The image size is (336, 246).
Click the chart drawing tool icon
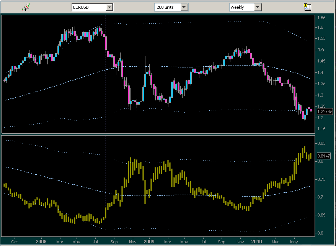point(26,7)
